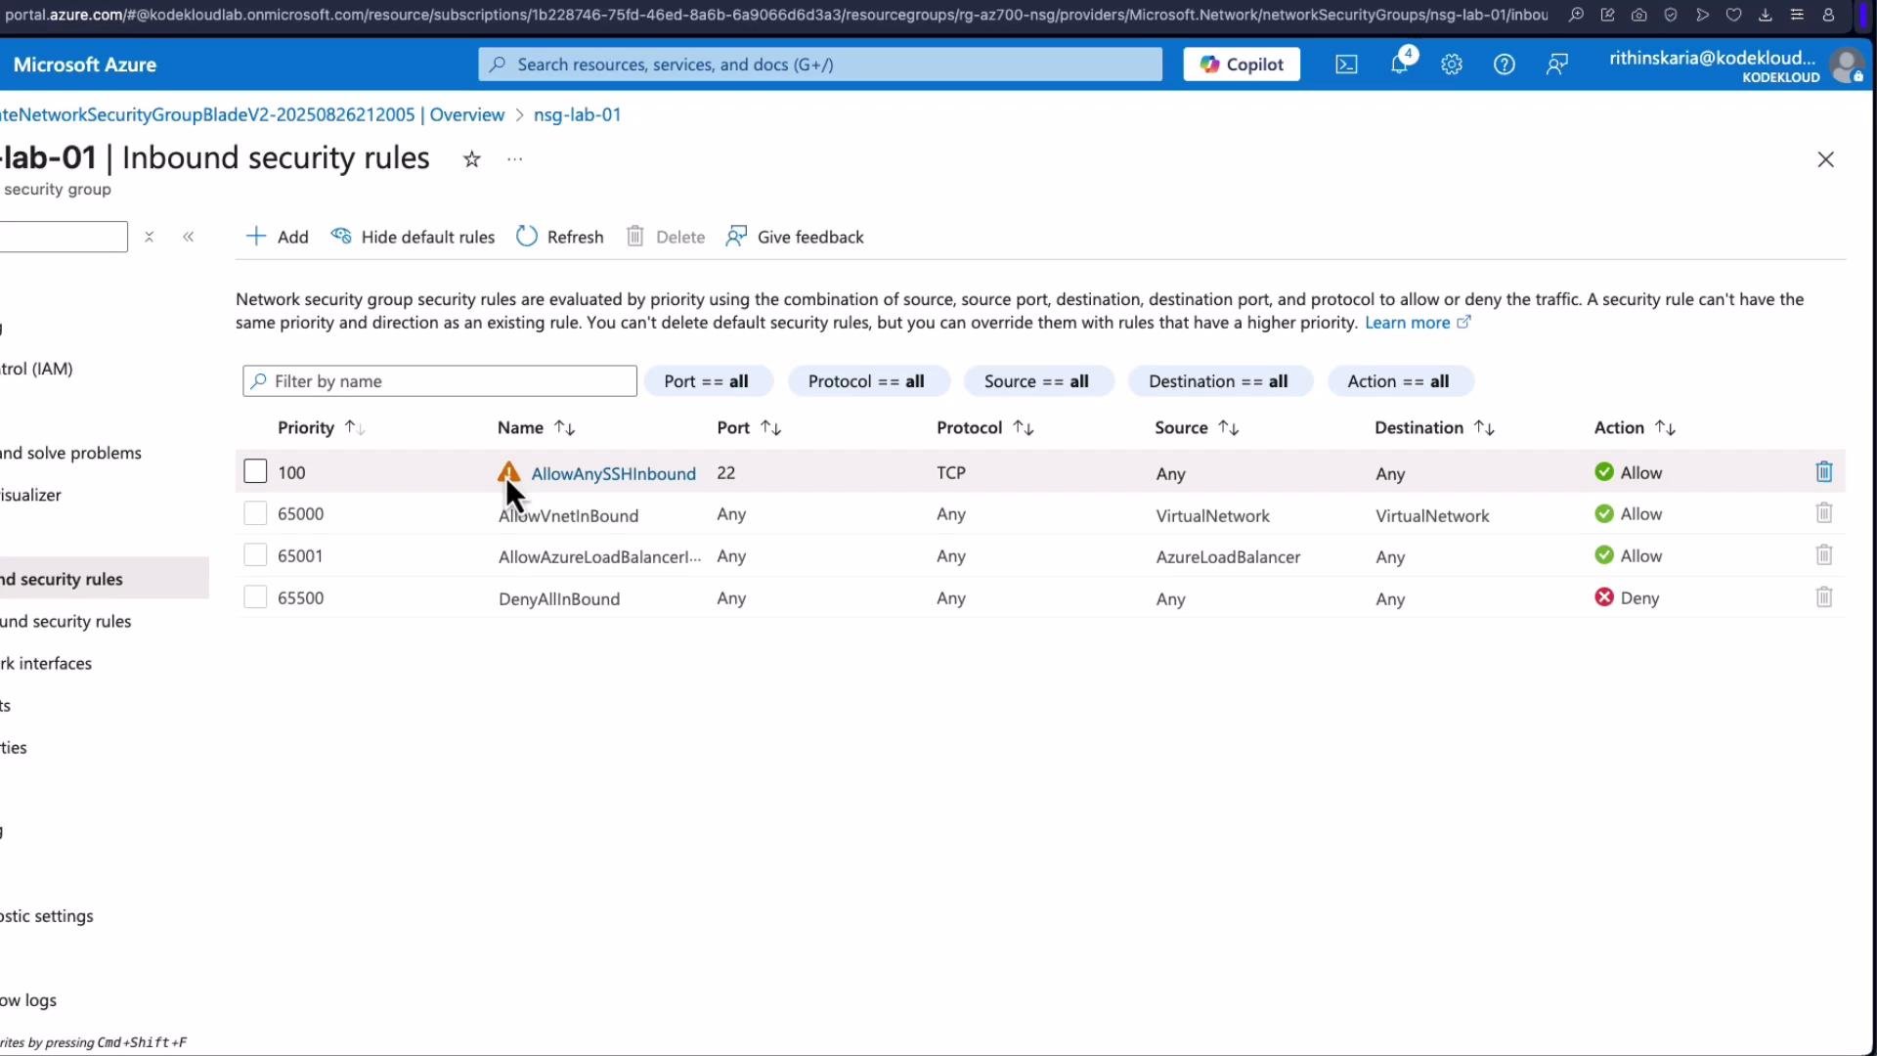Close the Inbound security rules blade
Screen dimensions: 1877x1056
coord(1825,159)
